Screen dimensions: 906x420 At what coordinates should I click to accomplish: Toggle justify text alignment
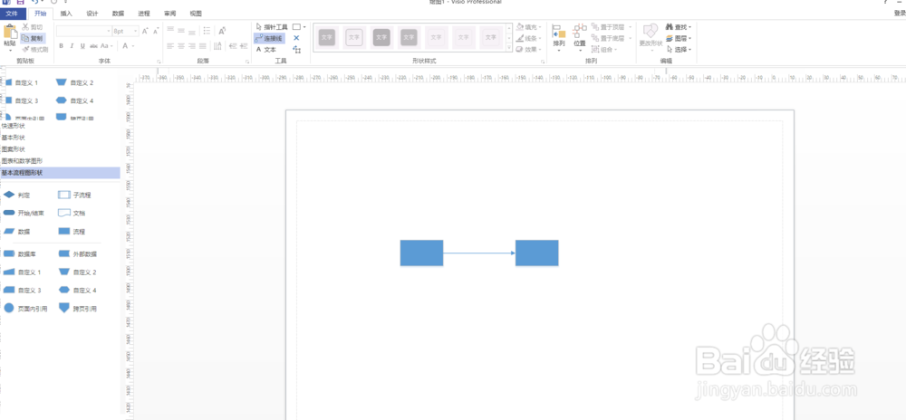coord(203,46)
